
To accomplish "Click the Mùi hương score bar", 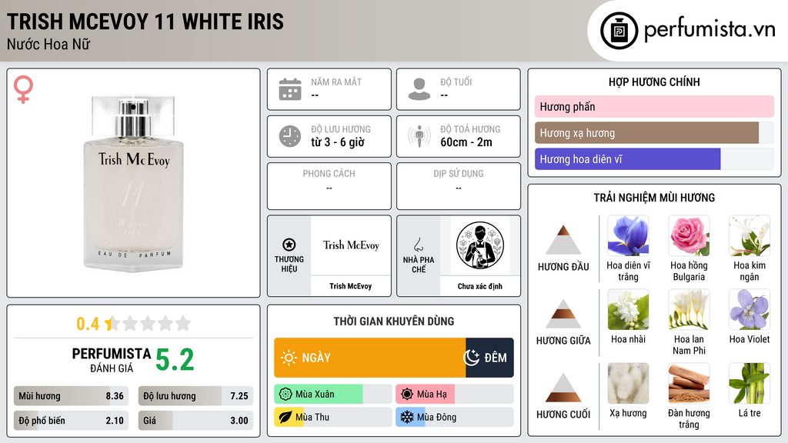I will 72,396.
